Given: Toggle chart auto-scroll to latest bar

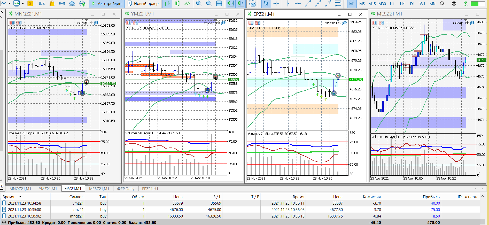Looking at the screenshot, I should coord(230,4).
